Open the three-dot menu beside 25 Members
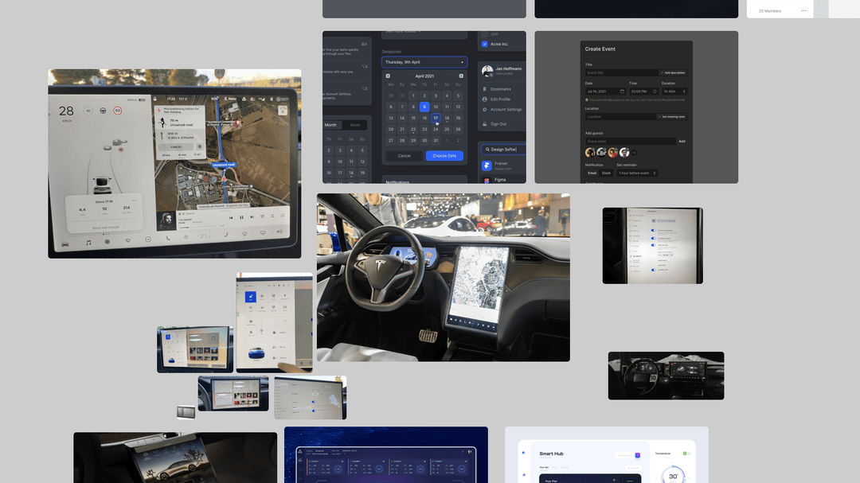 pos(803,11)
